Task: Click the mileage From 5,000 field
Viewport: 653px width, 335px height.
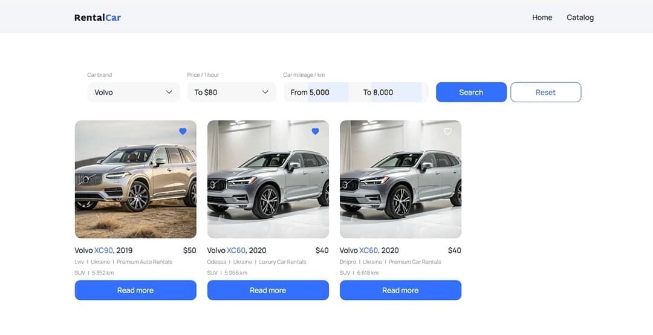Action: point(317,92)
